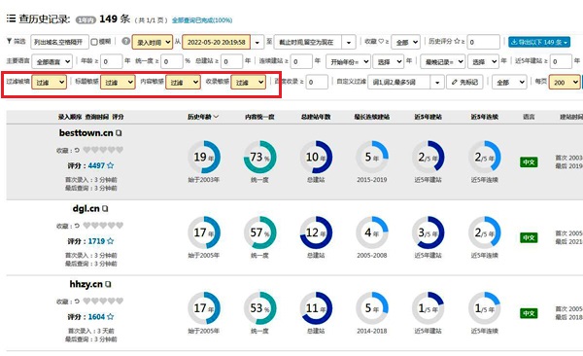Click the help question mark icon
Image resolution: width=583 pixels, height=356 pixels.
pos(126,41)
